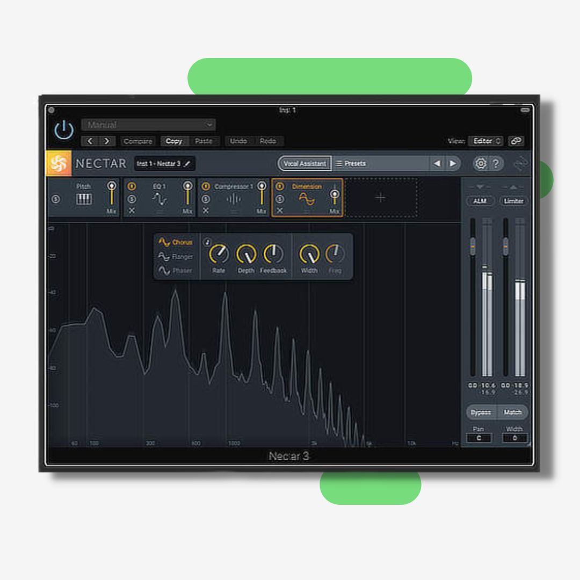Select the Pitch module keyboard icon
This screenshot has width=580, height=580.
click(x=83, y=199)
